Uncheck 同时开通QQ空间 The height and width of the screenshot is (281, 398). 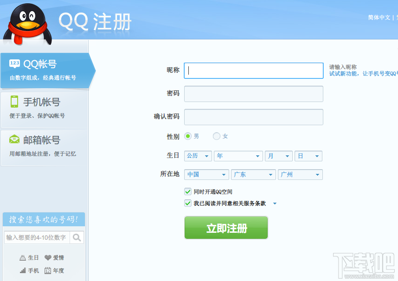tap(188, 192)
